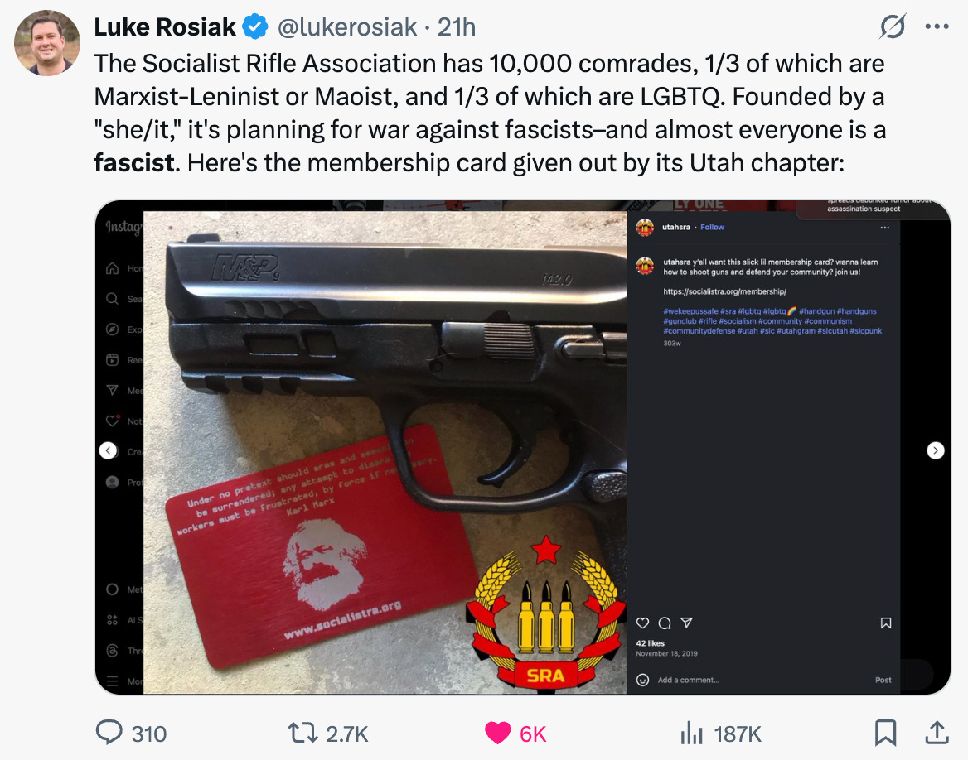Open the @lukerosiak handle link
968x760 pixels.
(347, 27)
